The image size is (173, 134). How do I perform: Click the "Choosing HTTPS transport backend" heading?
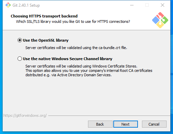44,16
